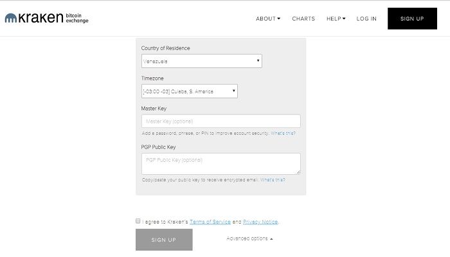
Task: Click the resize grip on PGP textarea
Action: tap(298, 172)
